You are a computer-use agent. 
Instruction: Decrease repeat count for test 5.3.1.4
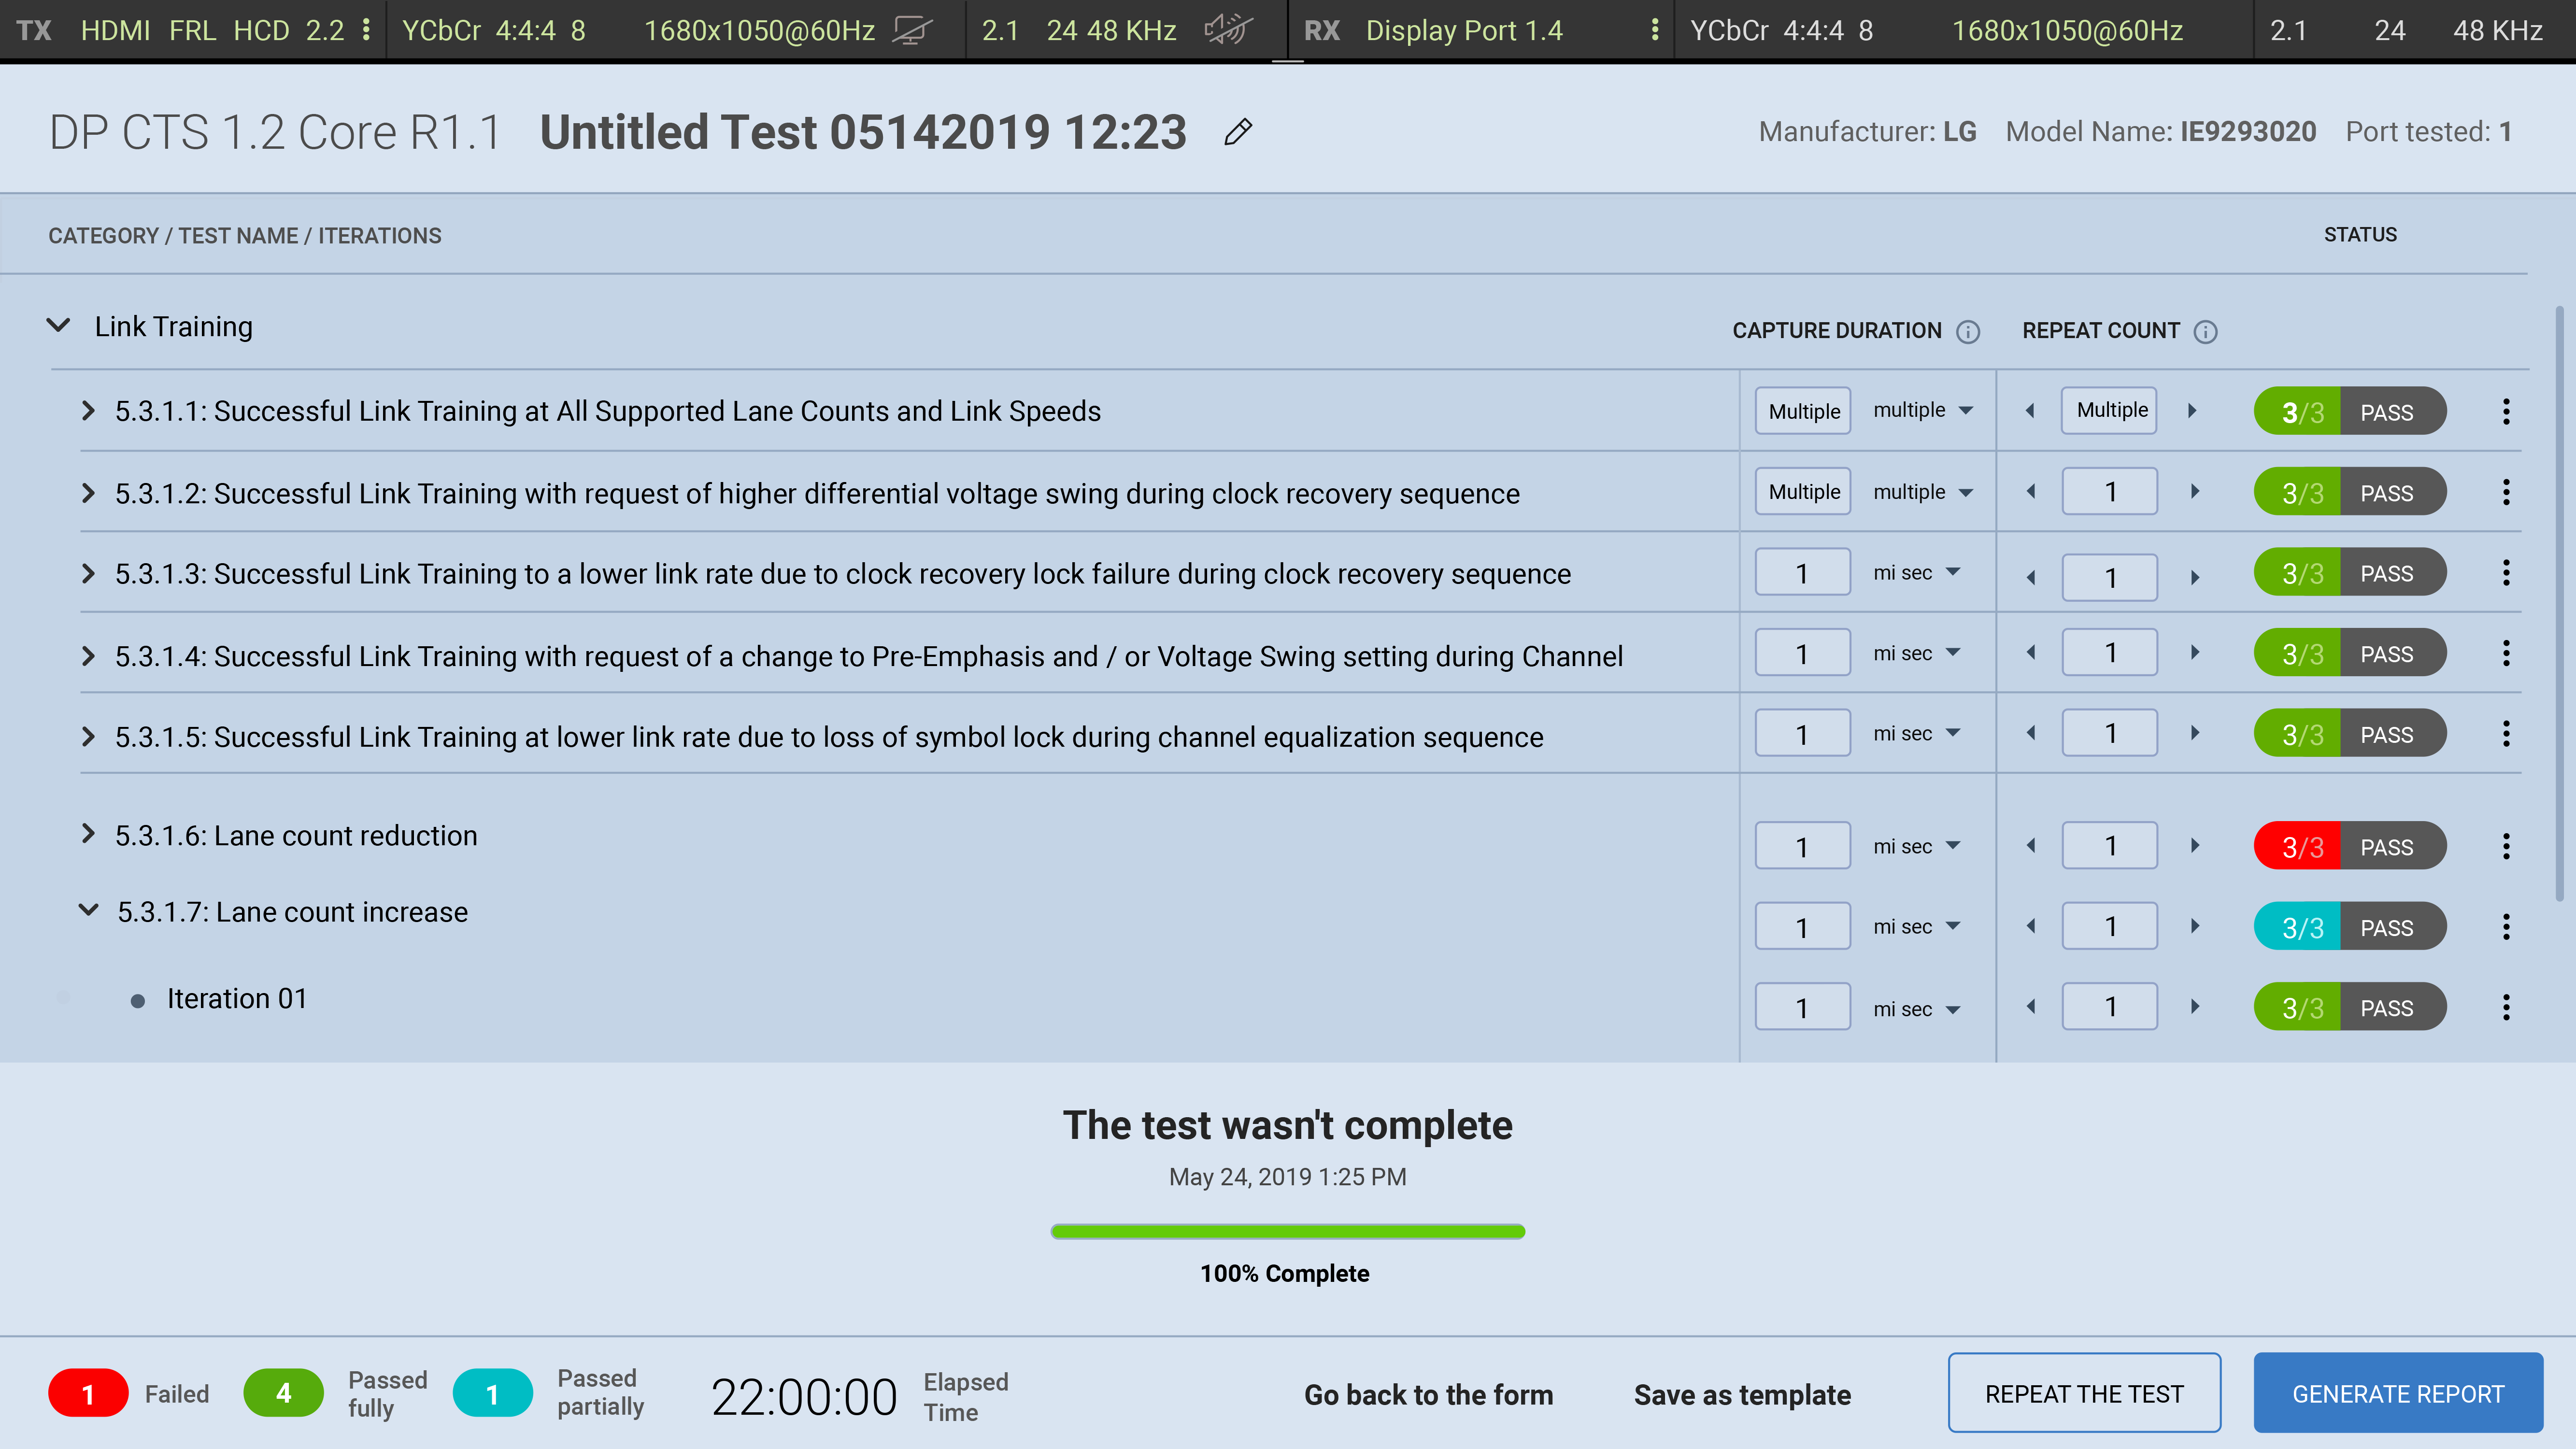pos(2030,653)
